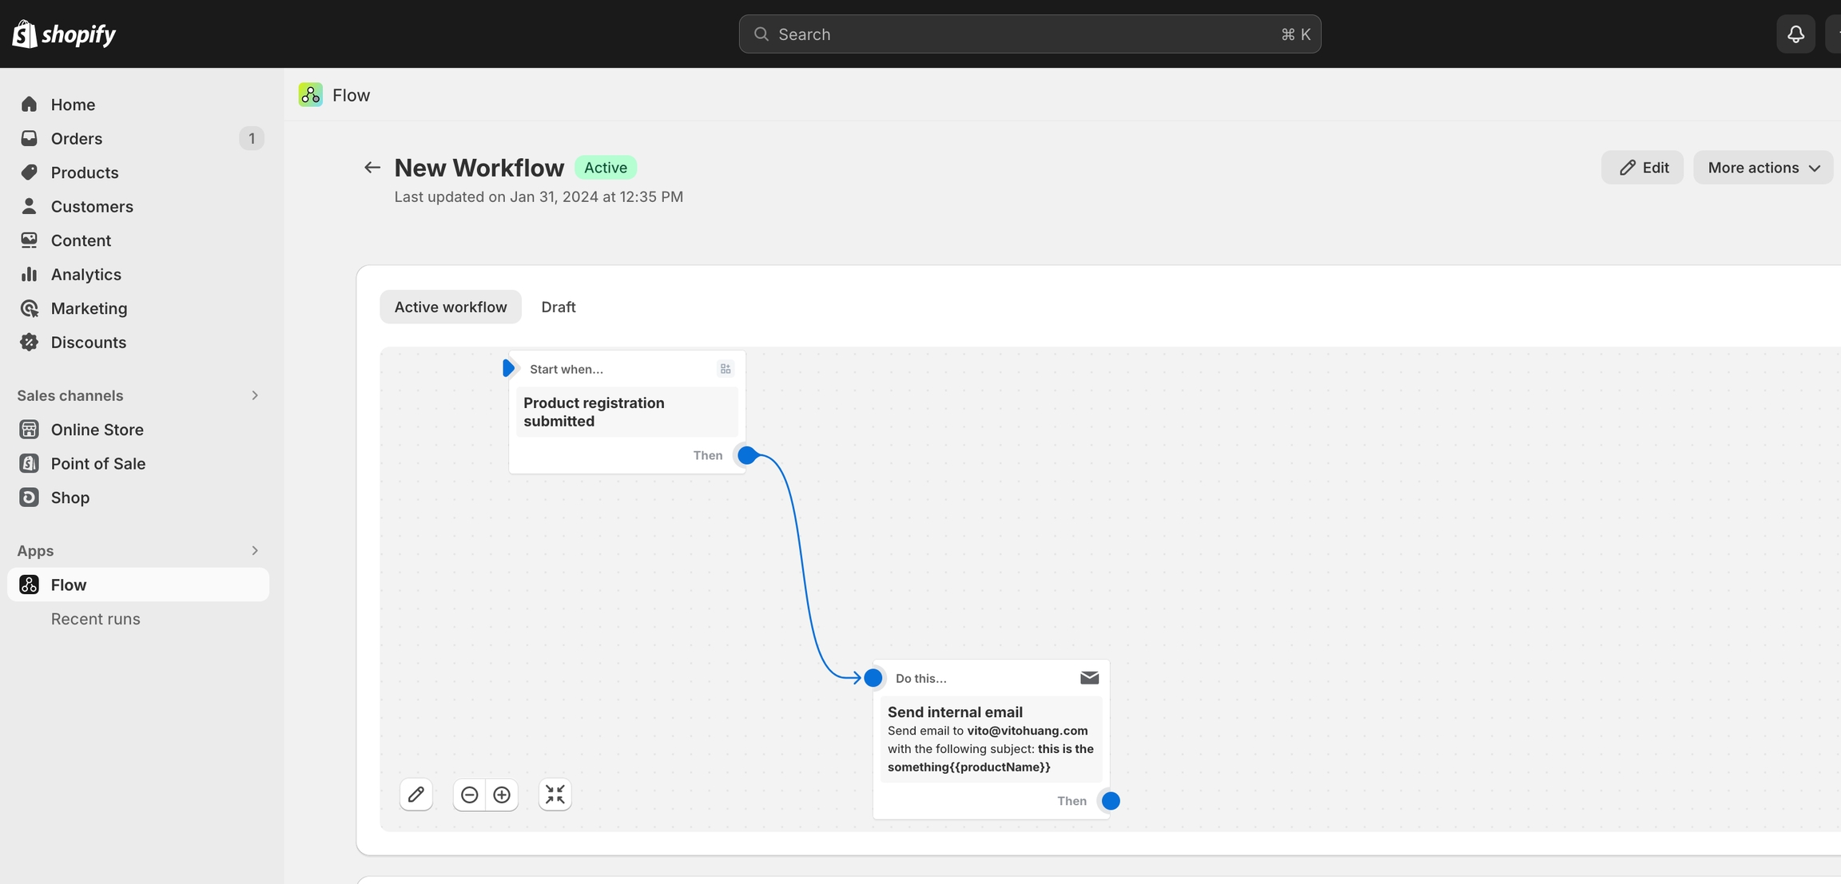The image size is (1841, 884).
Task: Click the Search input field
Action: click(x=1029, y=34)
